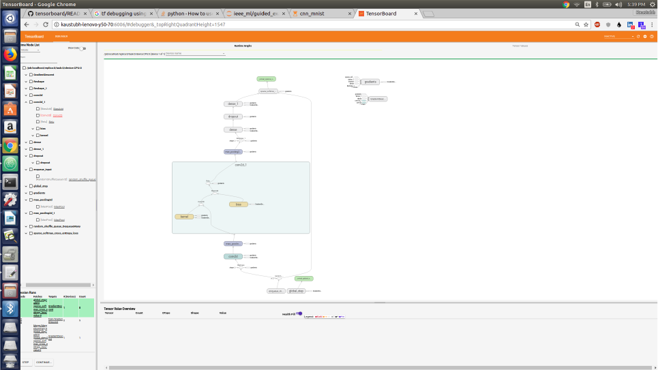Open the Terminal from the dock
The image size is (658, 370).
(x=10, y=182)
